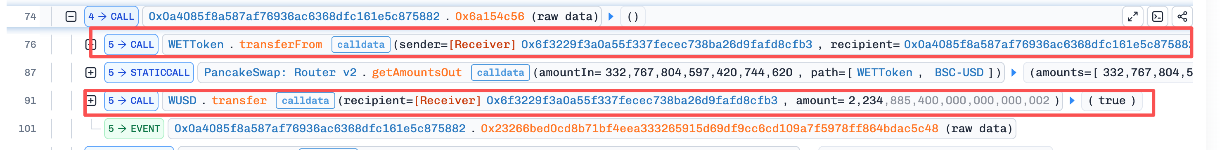
Task: Click the 0x23266bed event topic hash
Action: pyautogui.click(x=709, y=128)
